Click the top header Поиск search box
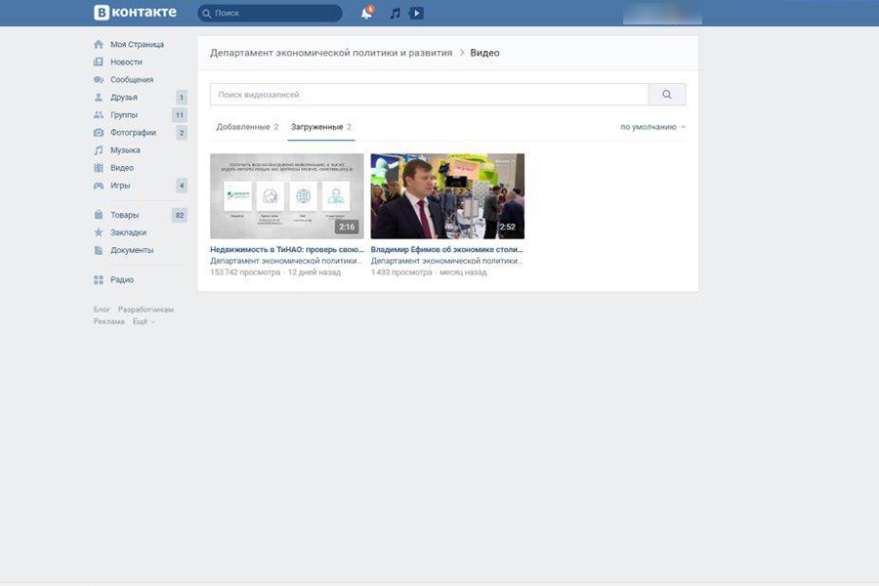The width and height of the screenshot is (879, 586). point(270,14)
